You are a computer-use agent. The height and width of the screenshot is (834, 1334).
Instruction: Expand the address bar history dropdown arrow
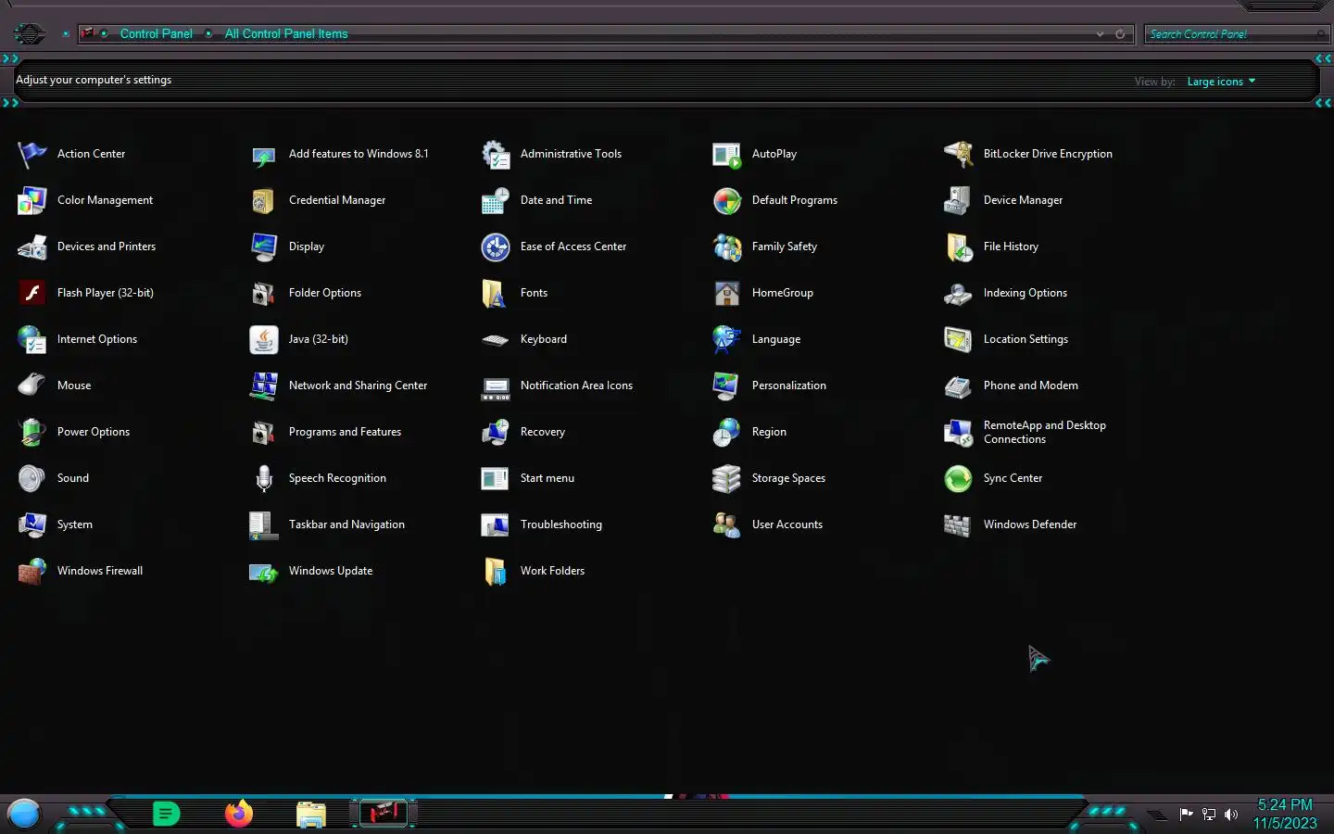[1100, 34]
